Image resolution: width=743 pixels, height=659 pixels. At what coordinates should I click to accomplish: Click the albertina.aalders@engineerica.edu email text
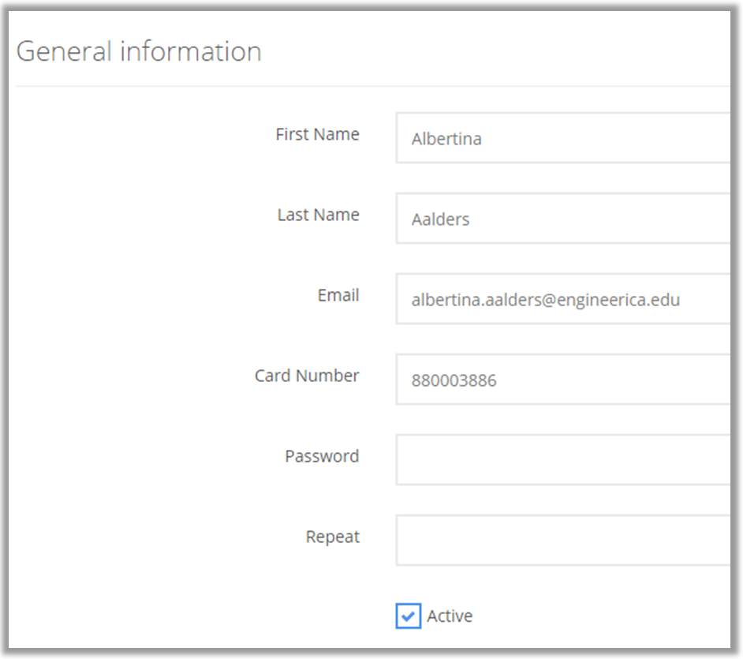point(545,300)
